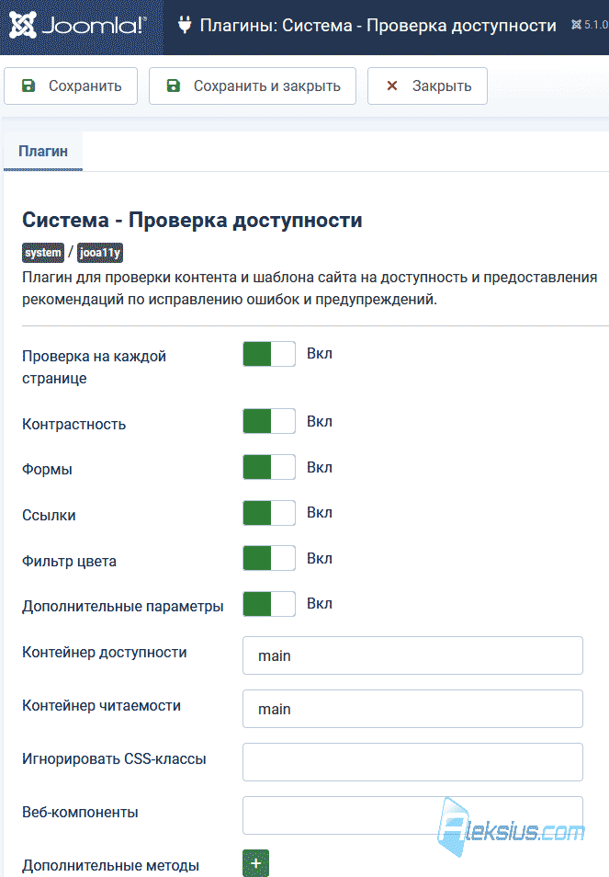
Task: Click the Веб-компоненты input field
Action: click(x=413, y=815)
